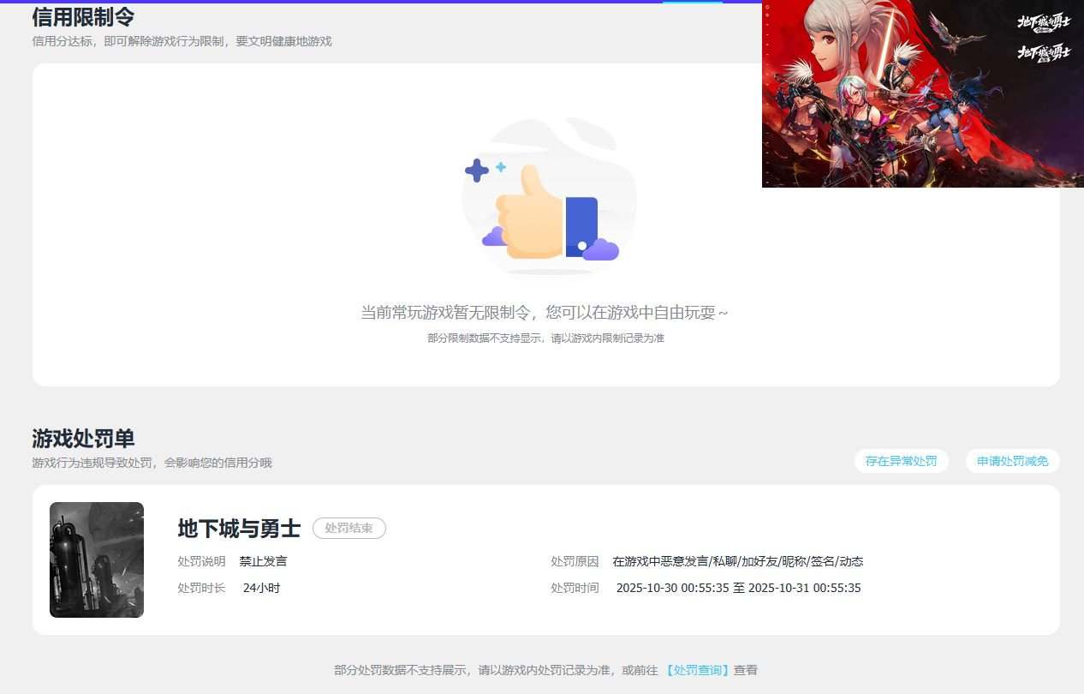Open the 处罚查询 link
Screen dimensions: 1084x694
(696, 670)
